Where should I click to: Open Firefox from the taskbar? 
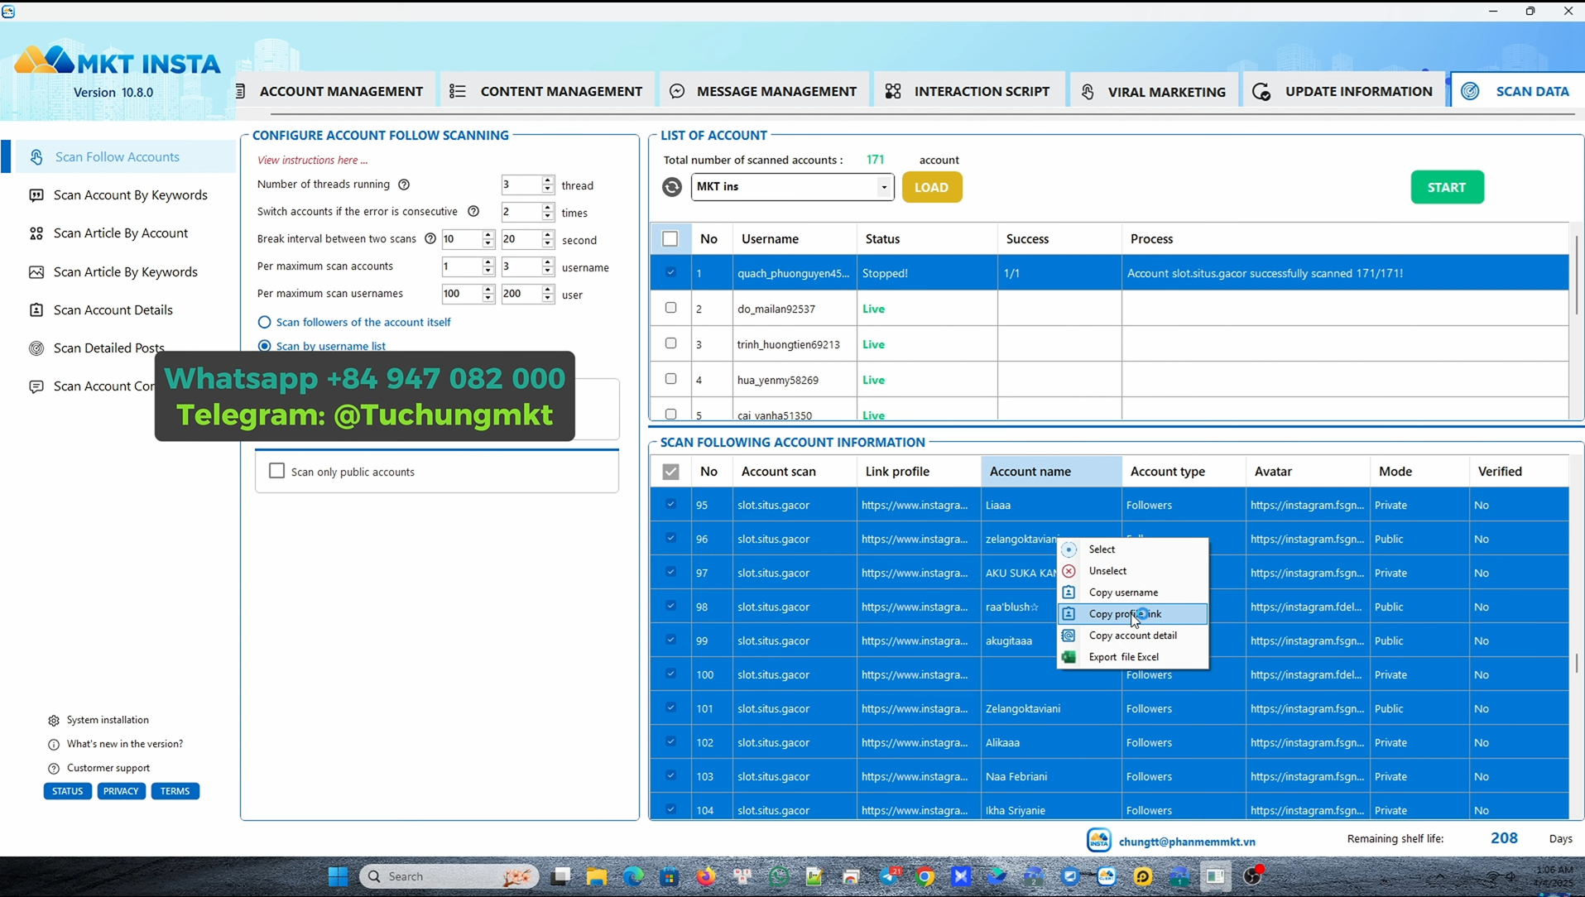tap(706, 876)
